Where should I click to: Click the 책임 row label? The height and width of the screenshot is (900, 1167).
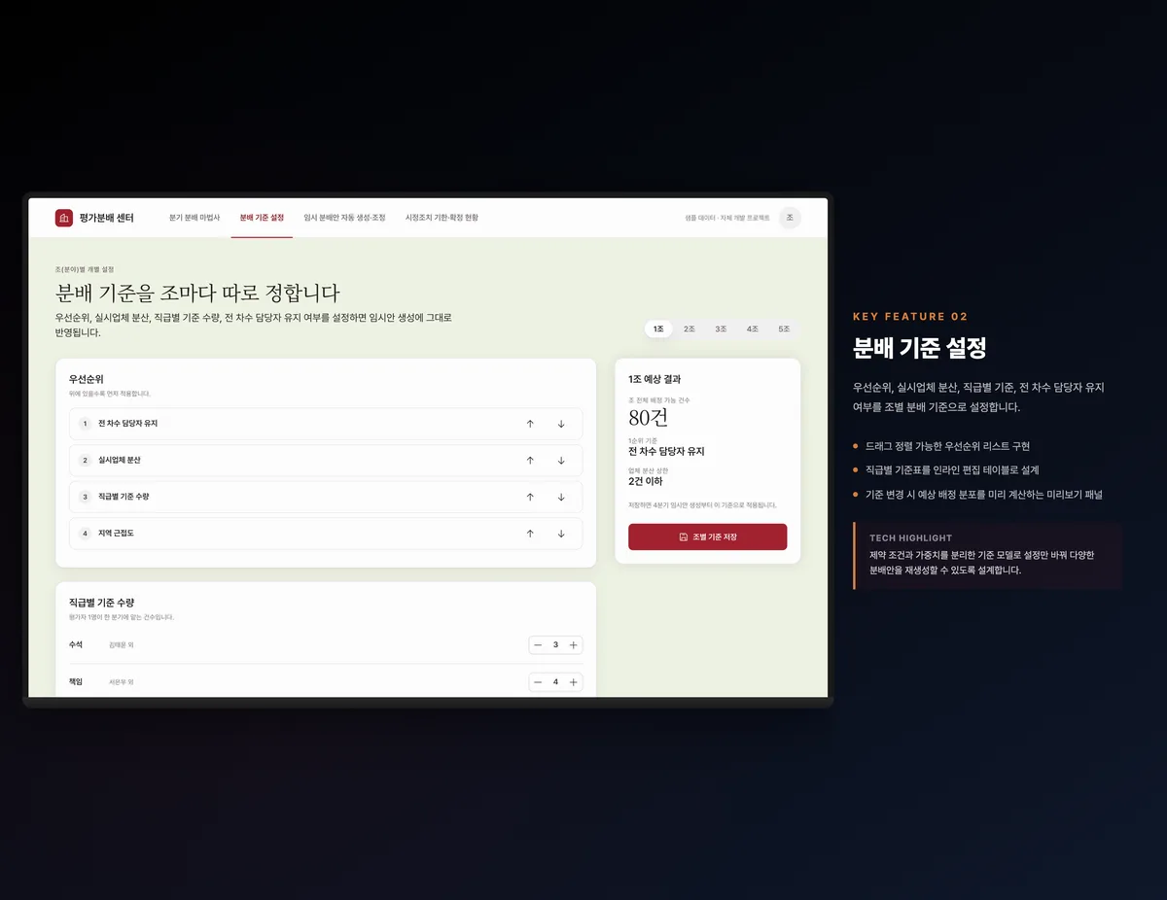(x=76, y=682)
